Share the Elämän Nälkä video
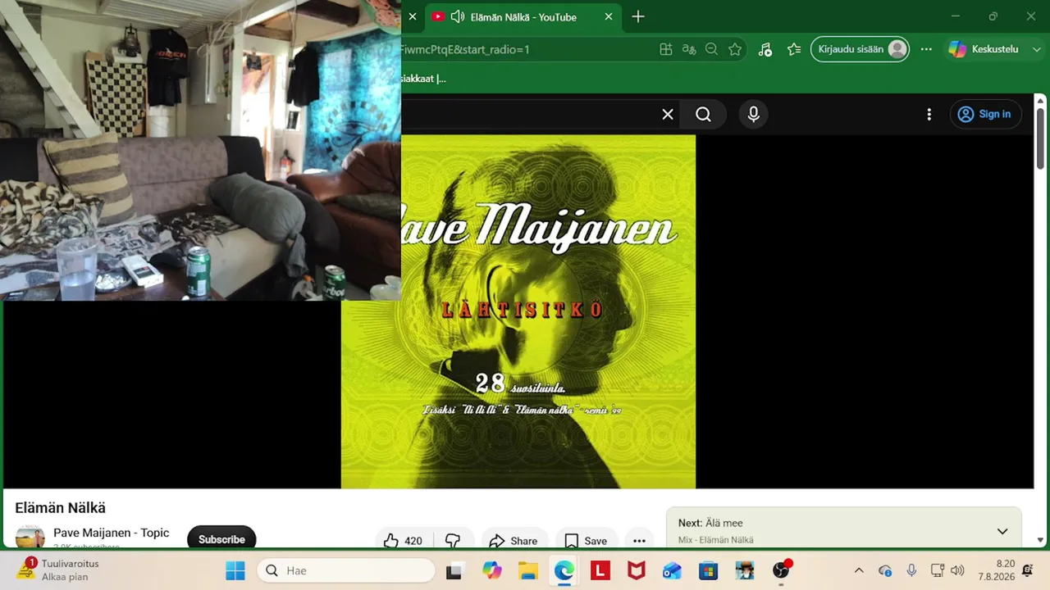Screen dimensions: 1050x590 (x=513, y=540)
